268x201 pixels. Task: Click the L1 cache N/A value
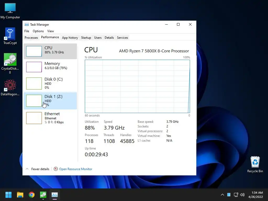pos(169,141)
